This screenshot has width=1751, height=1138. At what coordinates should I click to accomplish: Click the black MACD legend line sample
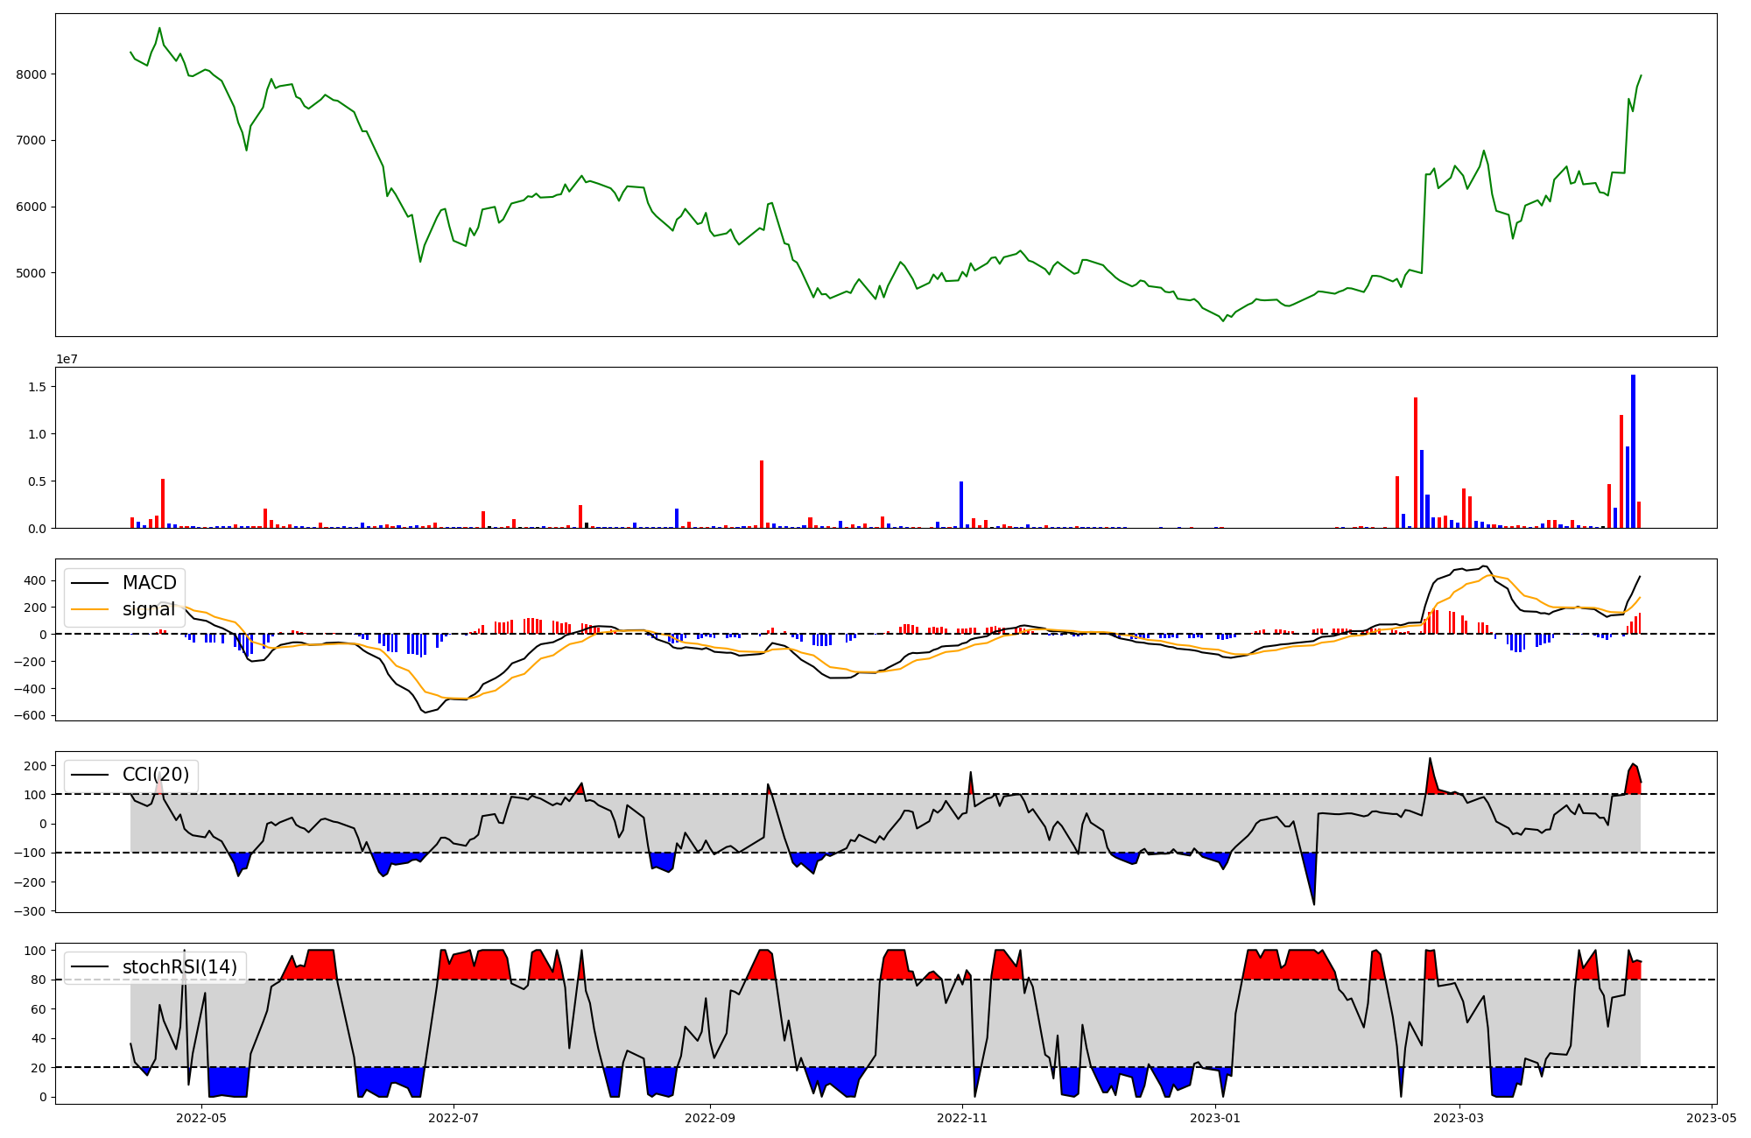point(89,583)
